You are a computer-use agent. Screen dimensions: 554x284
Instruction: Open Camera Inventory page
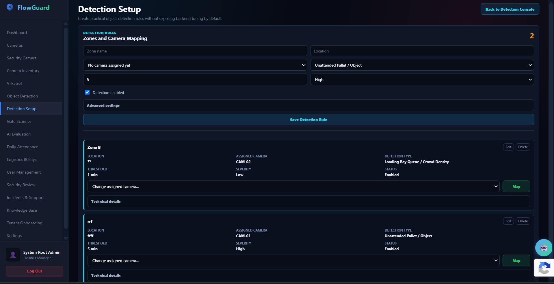pyautogui.click(x=31, y=71)
